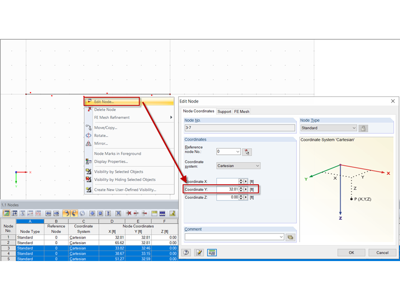400x300 pixels.
Task: Click the left arrow icon in Nodes toolbar
Action: click(48, 213)
